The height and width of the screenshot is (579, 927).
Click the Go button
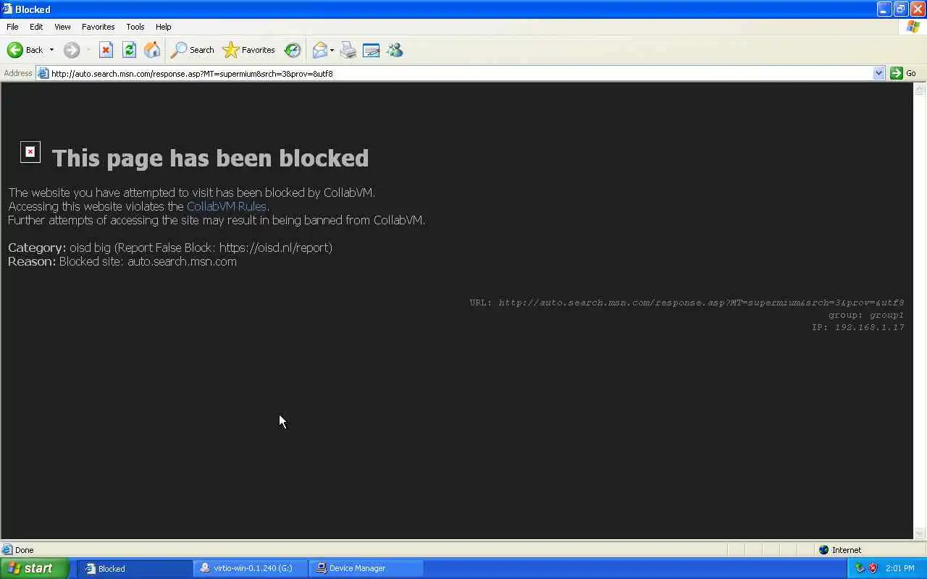(x=903, y=73)
